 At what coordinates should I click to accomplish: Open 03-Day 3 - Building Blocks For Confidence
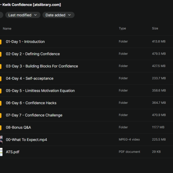[42, 66]
